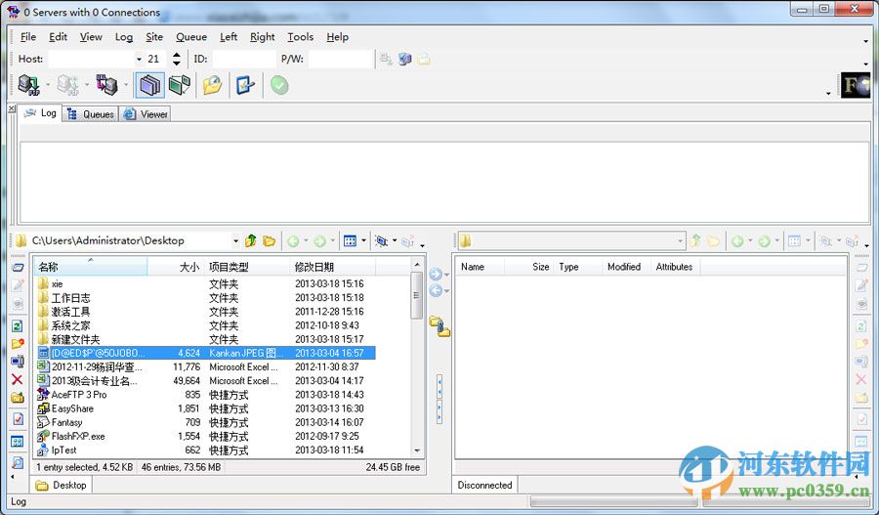
Task: Open dropdown arrow beside URL connect icon
Action: (126, 85)
